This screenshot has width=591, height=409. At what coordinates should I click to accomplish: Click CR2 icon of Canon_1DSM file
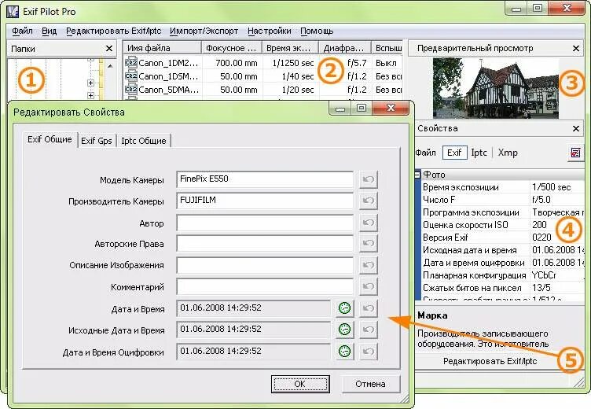[130, 76]
